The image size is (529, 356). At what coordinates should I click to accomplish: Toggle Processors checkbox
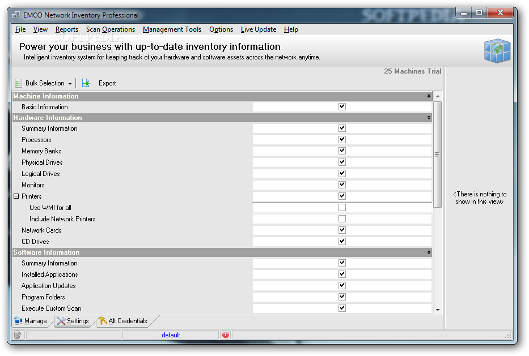tap(342, 139)
